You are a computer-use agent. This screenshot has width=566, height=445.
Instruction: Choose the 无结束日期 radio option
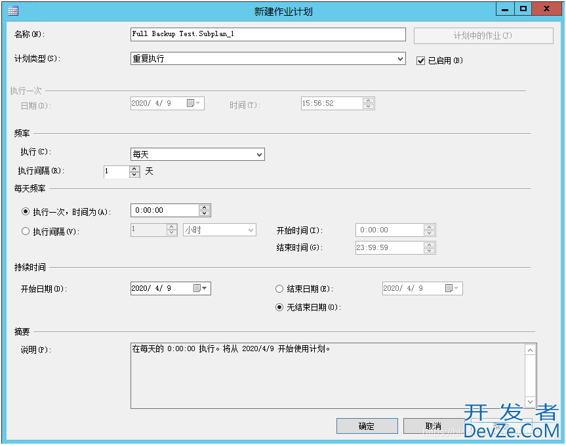coord(280,307)
